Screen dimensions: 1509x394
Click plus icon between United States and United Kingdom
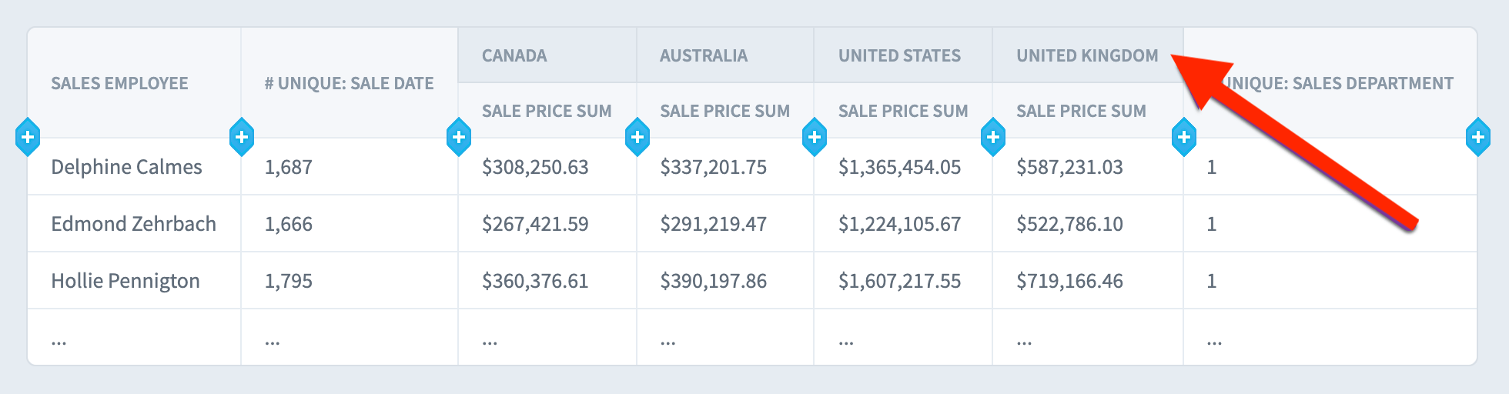tap(993, 138)
